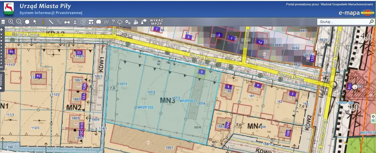Click the MPZP 222 map label

tap(146, 107)
